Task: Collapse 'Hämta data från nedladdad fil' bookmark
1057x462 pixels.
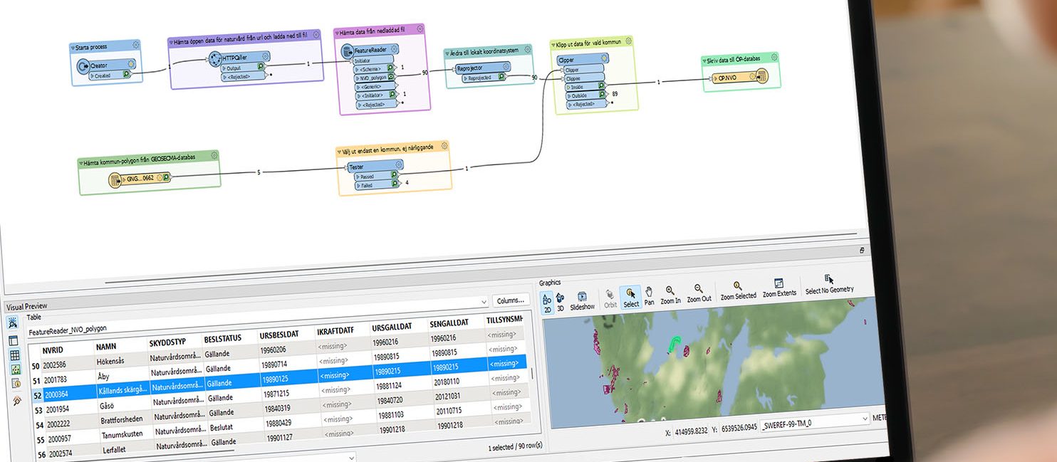Action: pos(336,33)
